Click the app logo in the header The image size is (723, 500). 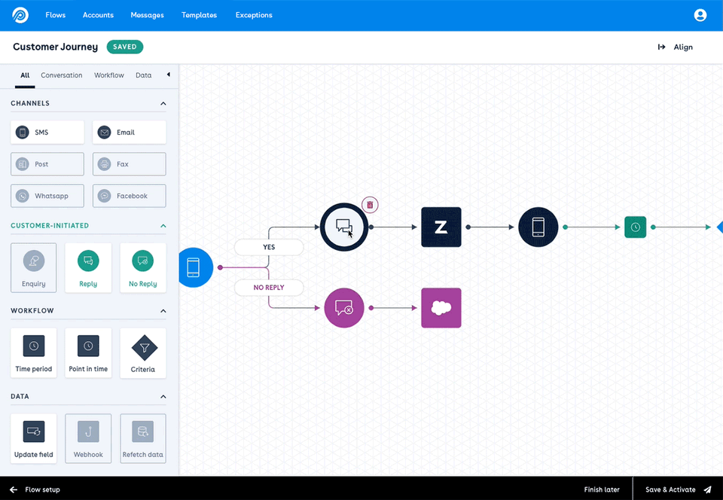tap(20, 15)
